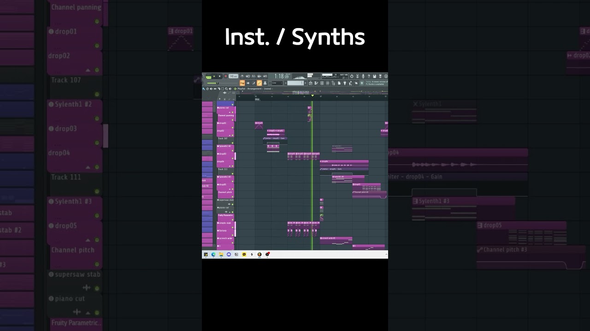Toggle the metronome icon
This screenshot has height=331, width=590.
point(242,76)
